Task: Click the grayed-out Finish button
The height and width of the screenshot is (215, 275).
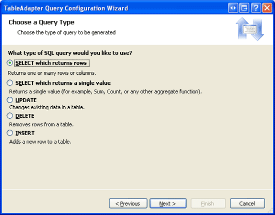Action: 208,204
